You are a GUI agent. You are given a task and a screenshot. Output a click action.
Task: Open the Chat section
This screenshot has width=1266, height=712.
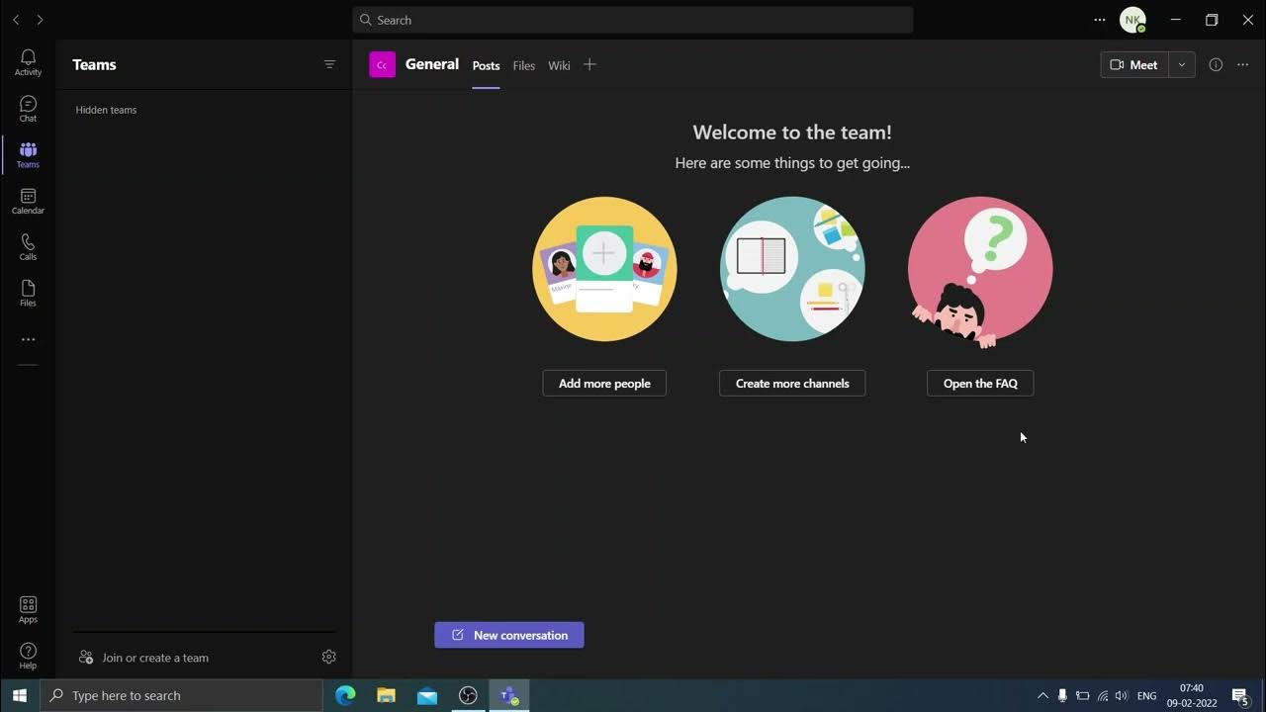(x=28, y=109)
